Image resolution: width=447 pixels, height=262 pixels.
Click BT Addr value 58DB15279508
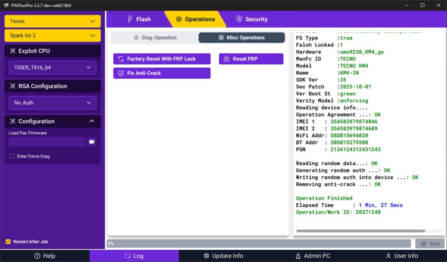tap(349, 143)
